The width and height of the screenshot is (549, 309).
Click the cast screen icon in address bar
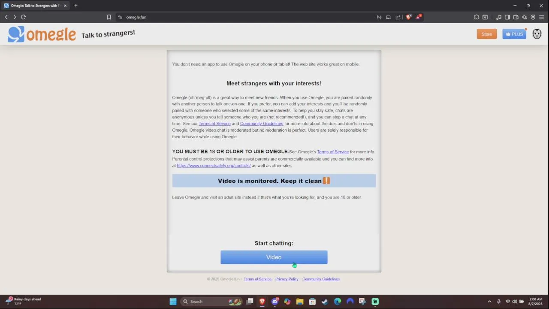389,17
